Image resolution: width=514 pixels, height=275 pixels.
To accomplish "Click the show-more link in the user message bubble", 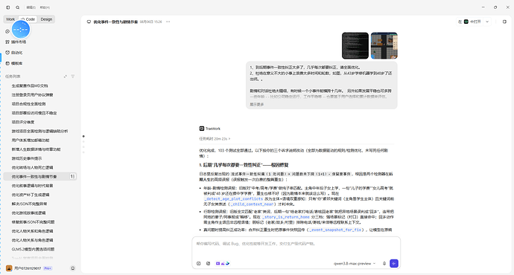I will click(257, 105).
